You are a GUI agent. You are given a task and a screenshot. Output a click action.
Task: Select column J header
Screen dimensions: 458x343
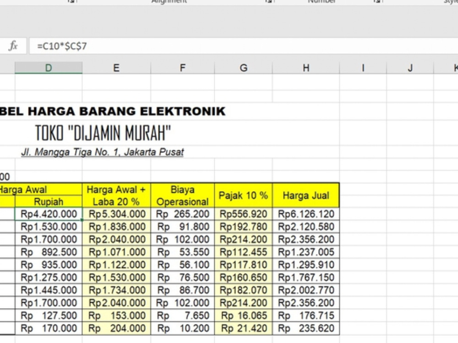pos(410,68)
